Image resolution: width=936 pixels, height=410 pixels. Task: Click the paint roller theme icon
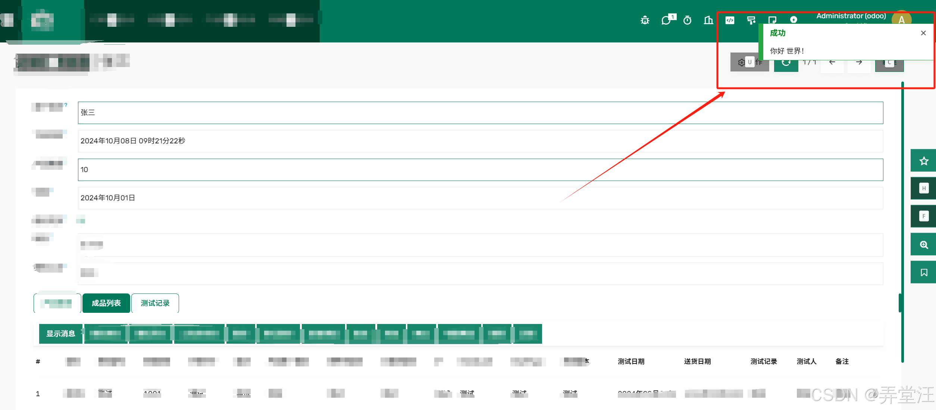751,20
